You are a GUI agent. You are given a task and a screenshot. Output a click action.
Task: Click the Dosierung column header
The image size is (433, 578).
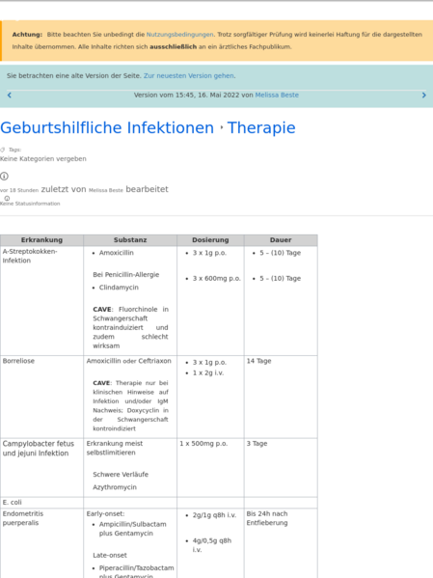click(210, 240)
